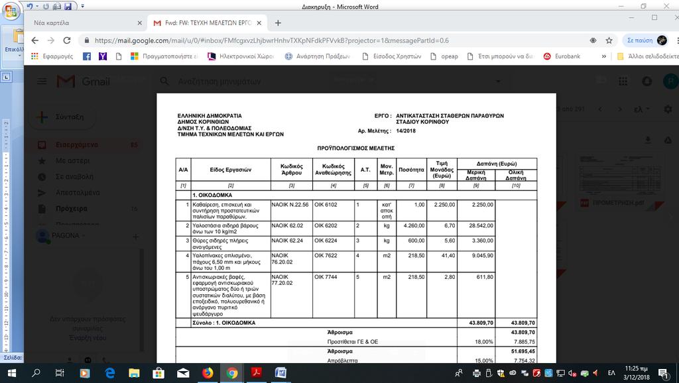
Task: Open the 'Ανάρτηση Πράξεων' bookmark
Action: [x=318, y=56]
